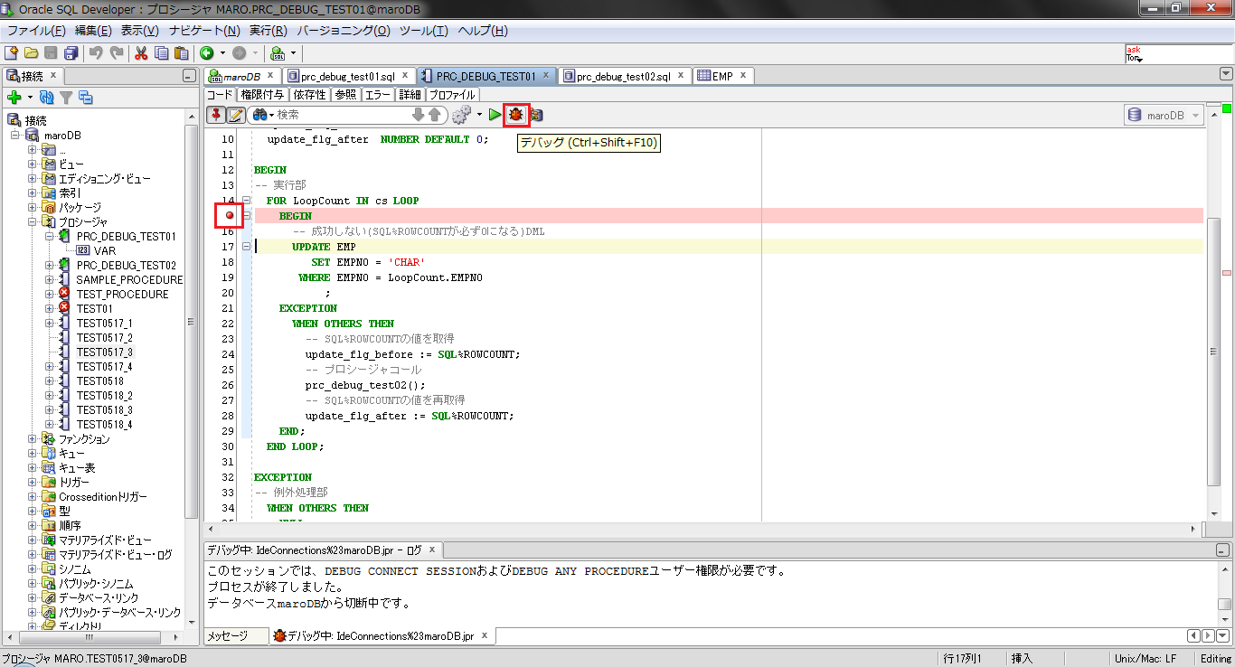1235x667 pixels.
Task: Compile procedure with gears icon
Action: [461, 115]
